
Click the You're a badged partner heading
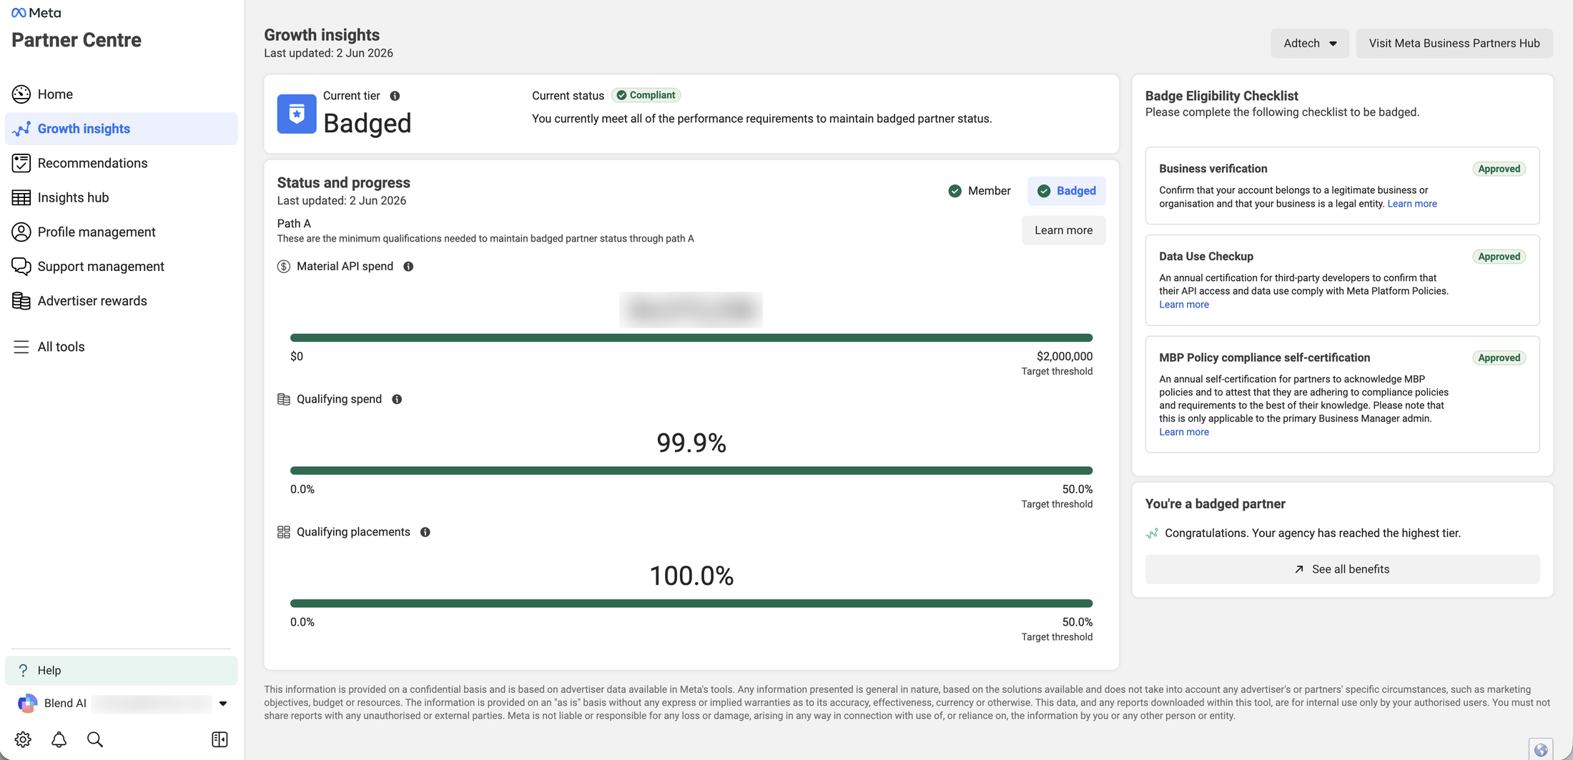click(1215, 504)
